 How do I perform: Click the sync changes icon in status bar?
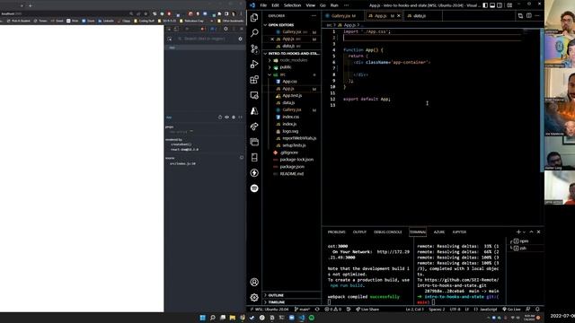(317, 310)
